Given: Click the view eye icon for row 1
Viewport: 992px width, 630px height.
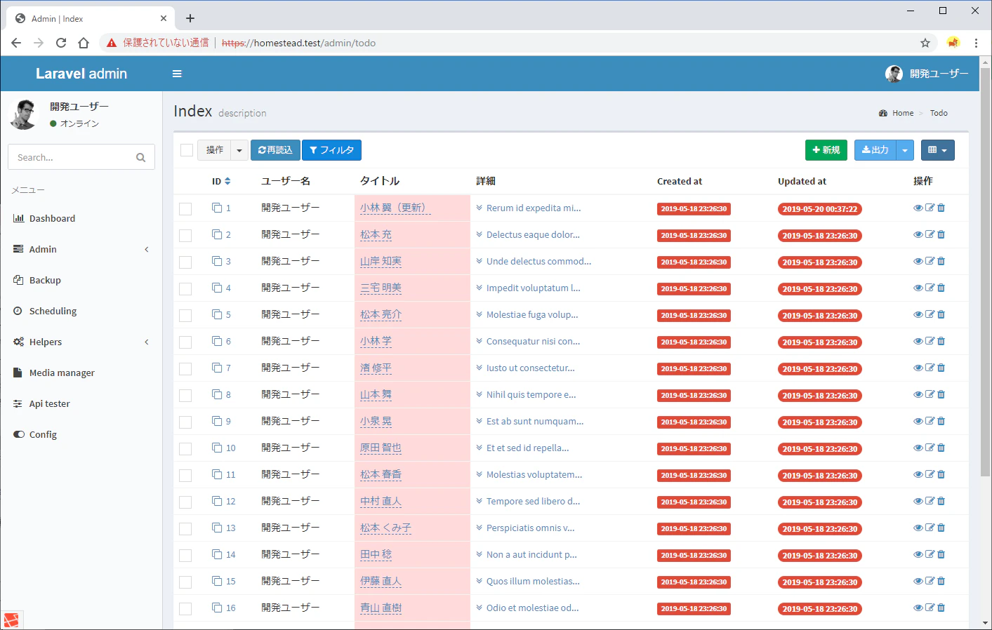Looking at the screenshot, I should click(918, 208).
